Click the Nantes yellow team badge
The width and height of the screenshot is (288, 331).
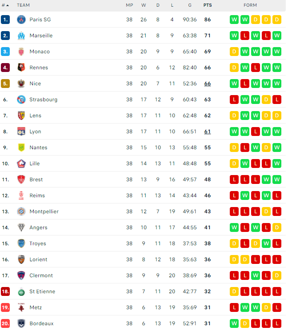(21, 148)
